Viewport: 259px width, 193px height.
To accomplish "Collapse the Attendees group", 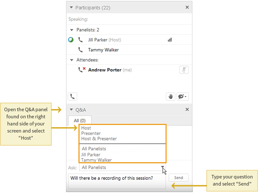I will (72, 60).
